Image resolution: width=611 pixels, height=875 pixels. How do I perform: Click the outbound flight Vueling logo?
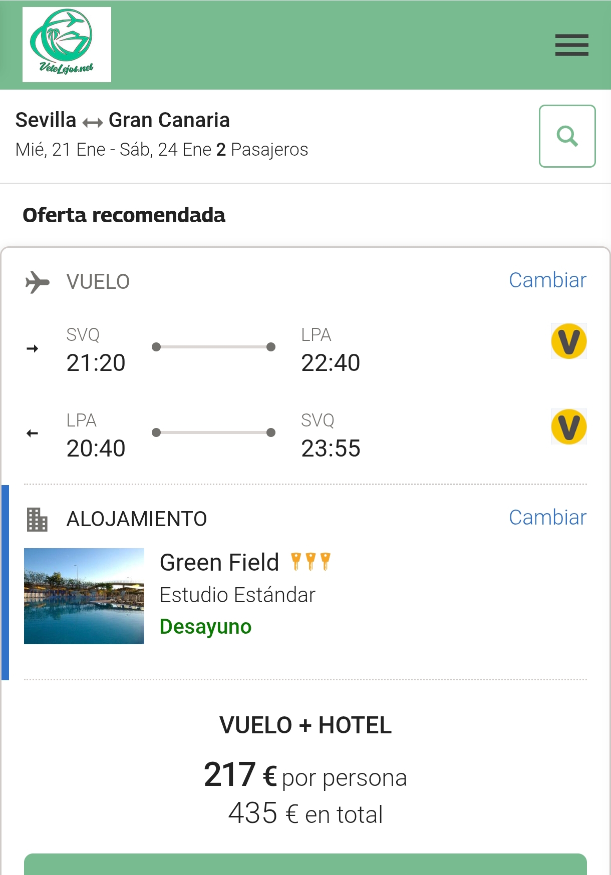point(568,341)
